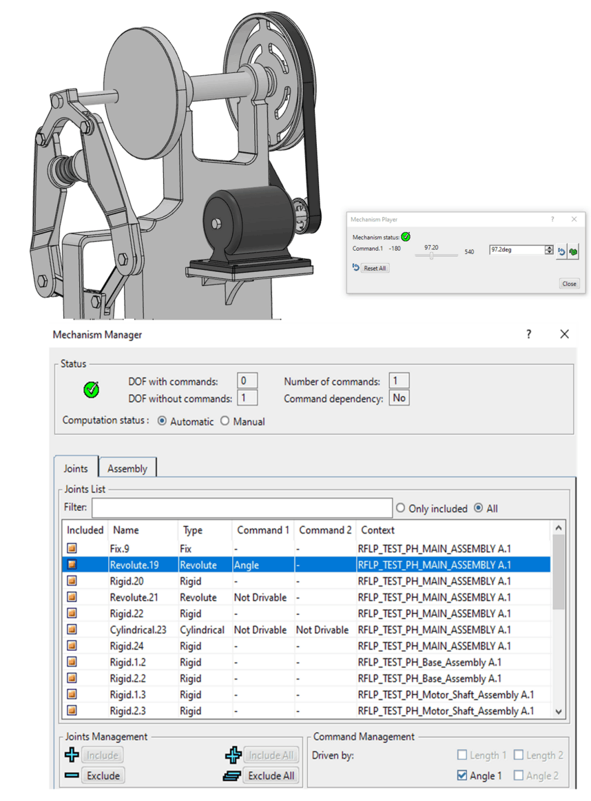Click the joints Filter text field
The image size is (591, 801).
(241, 508)
